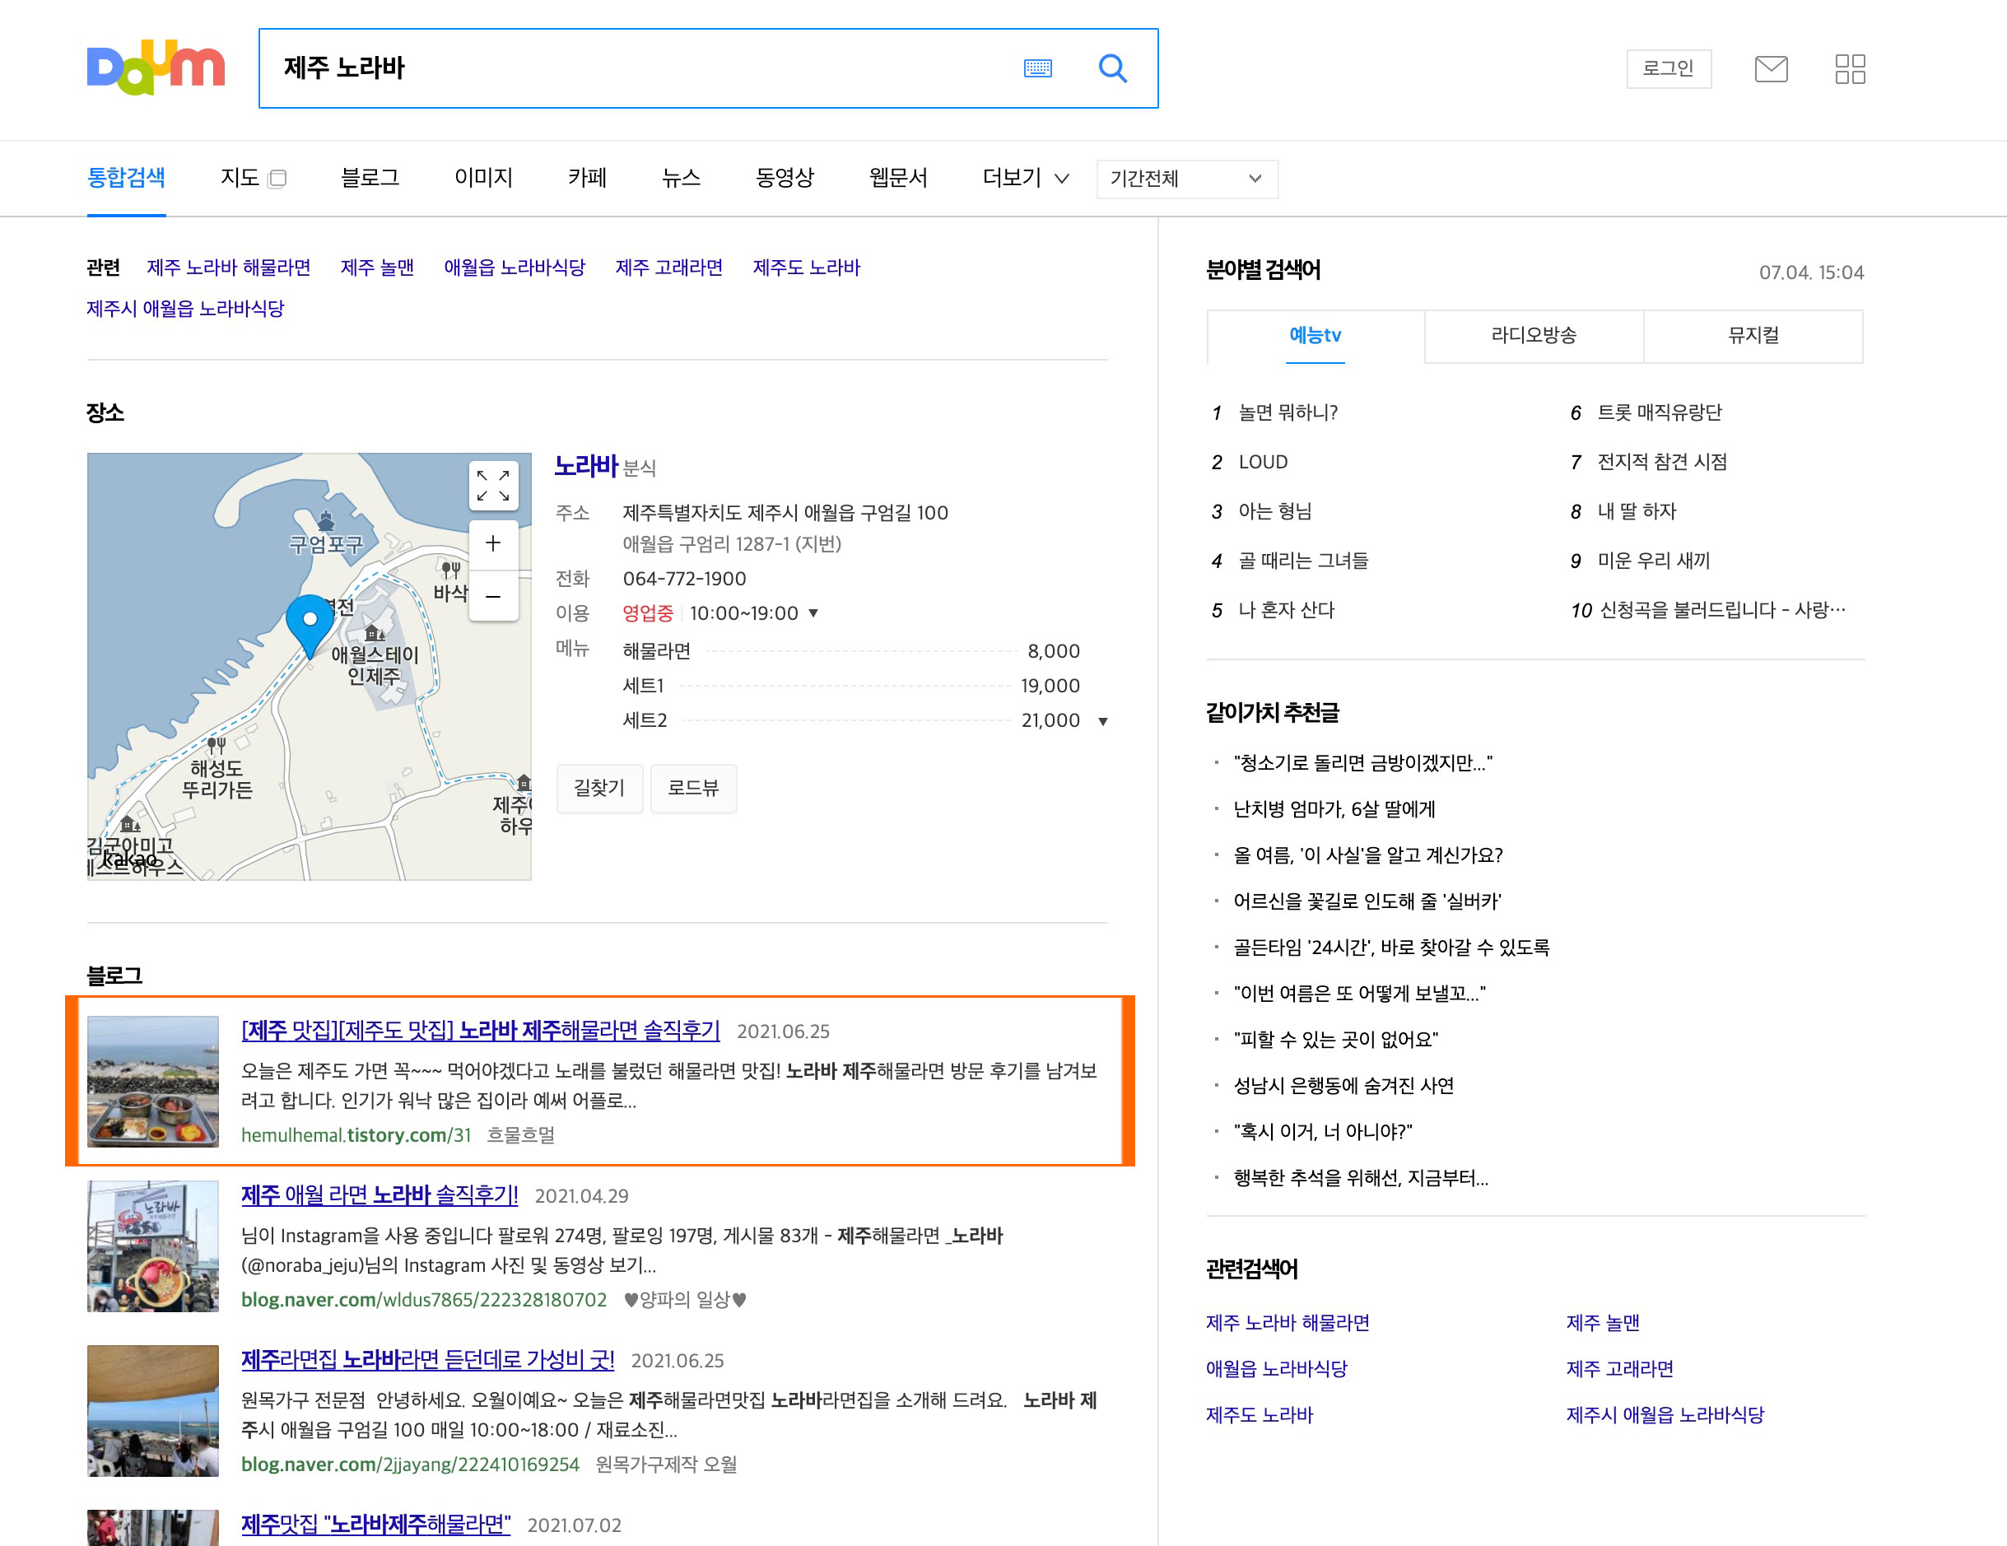Screen dimensions: 2007x1546
Task: Open the services grid icon
Action: pos(1849,69)
